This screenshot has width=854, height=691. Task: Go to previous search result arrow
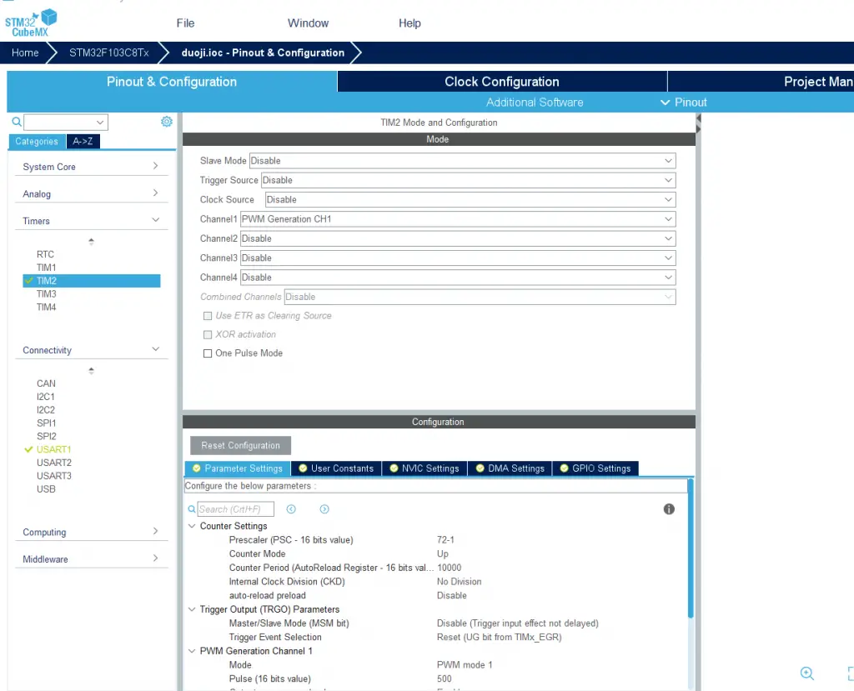tap(291, 509)
